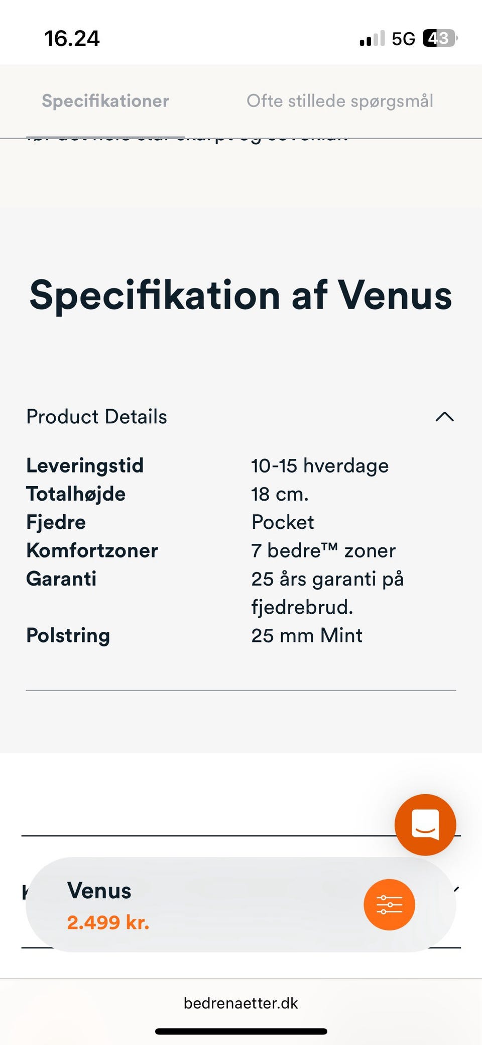Select the 25 mm Mint polstring value
The height and width of the screenshot is (1045, 482).
[307, 635]
